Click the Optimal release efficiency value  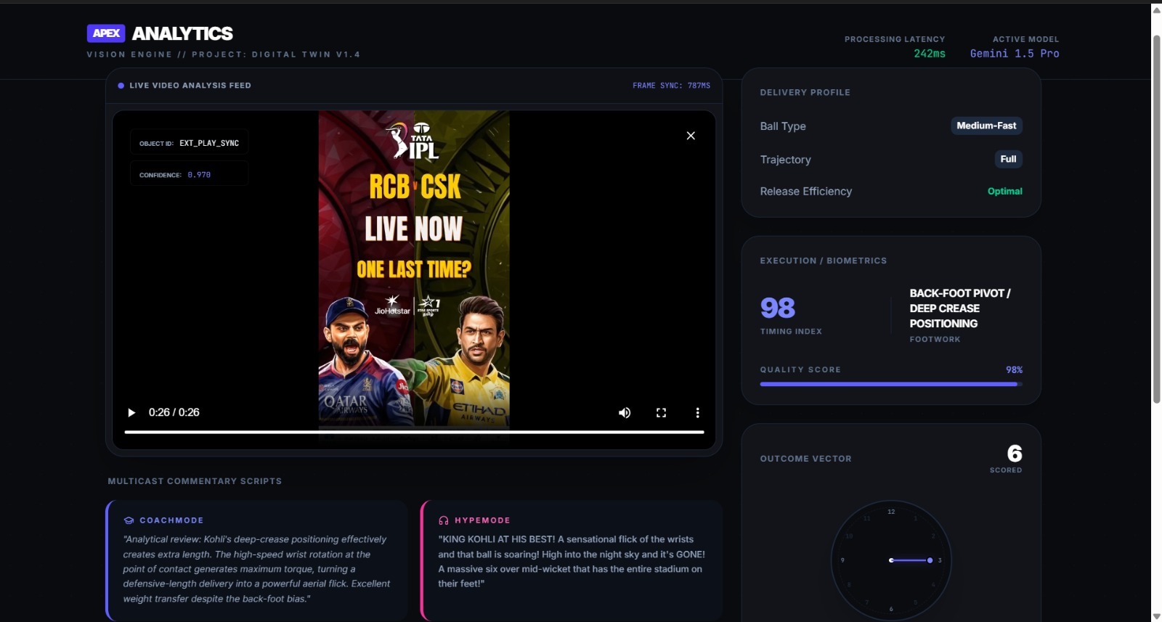click(1004, 191)
